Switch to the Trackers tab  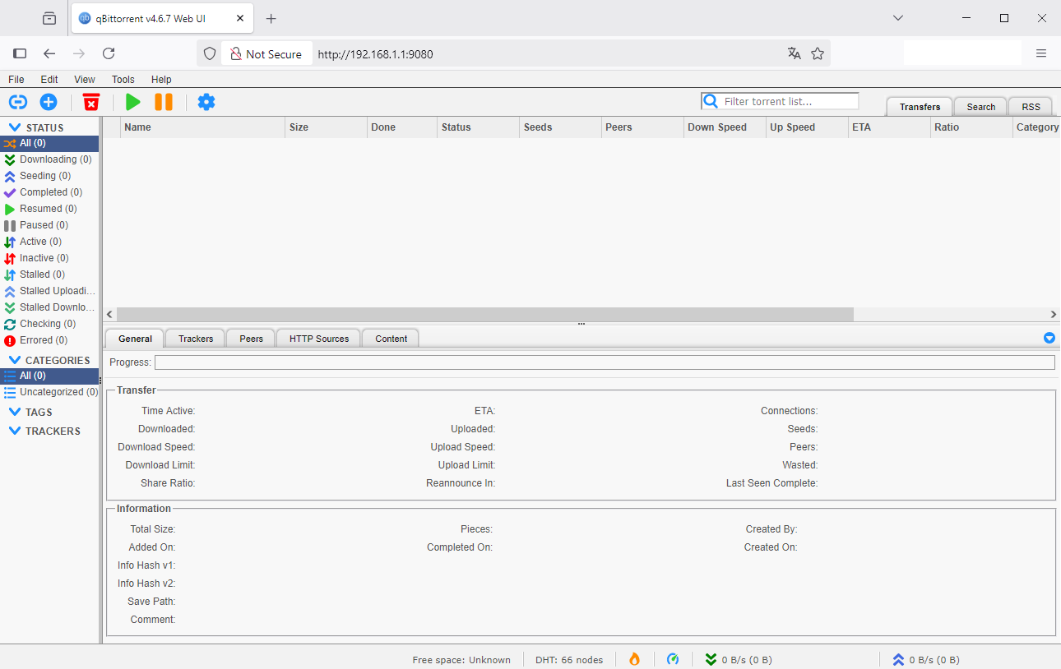tap(196, 339)
